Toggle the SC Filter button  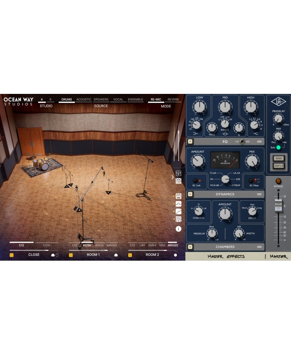[251, 181]
